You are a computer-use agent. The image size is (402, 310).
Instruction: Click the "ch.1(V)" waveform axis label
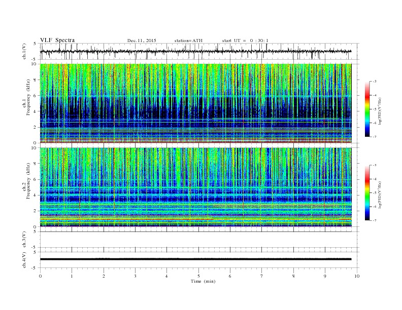[x=24, y=52]
